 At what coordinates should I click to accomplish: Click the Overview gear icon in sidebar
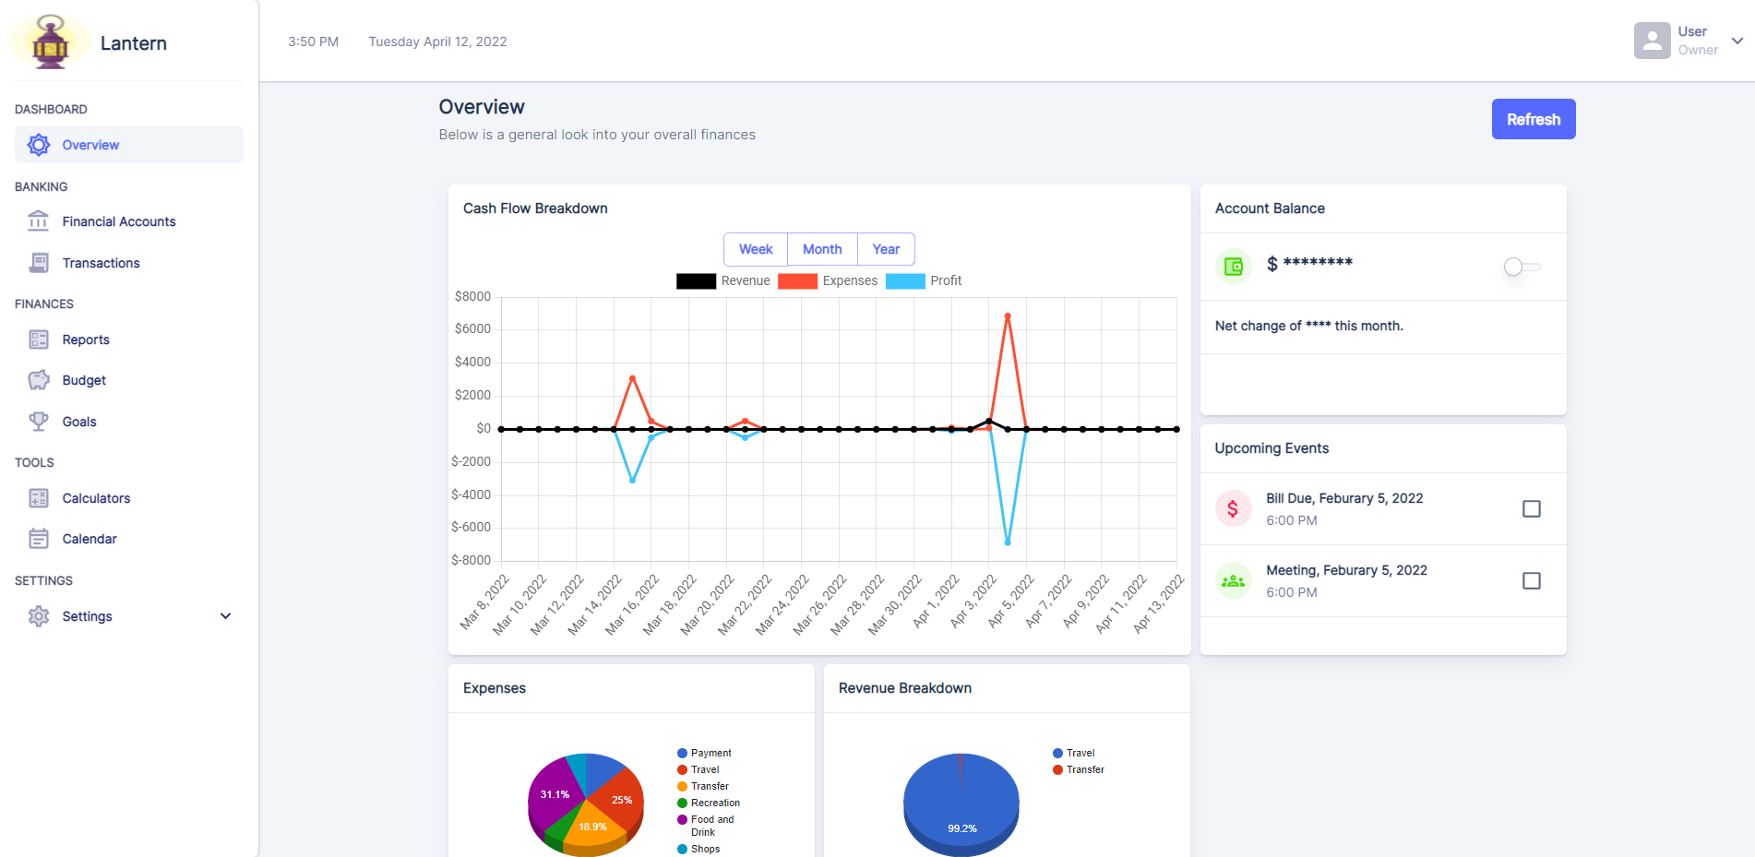point(39,145)
